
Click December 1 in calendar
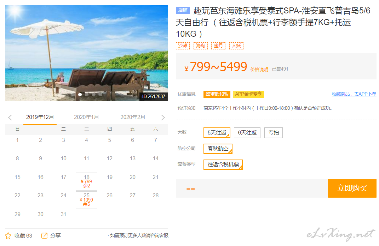(x=17, y=140)
